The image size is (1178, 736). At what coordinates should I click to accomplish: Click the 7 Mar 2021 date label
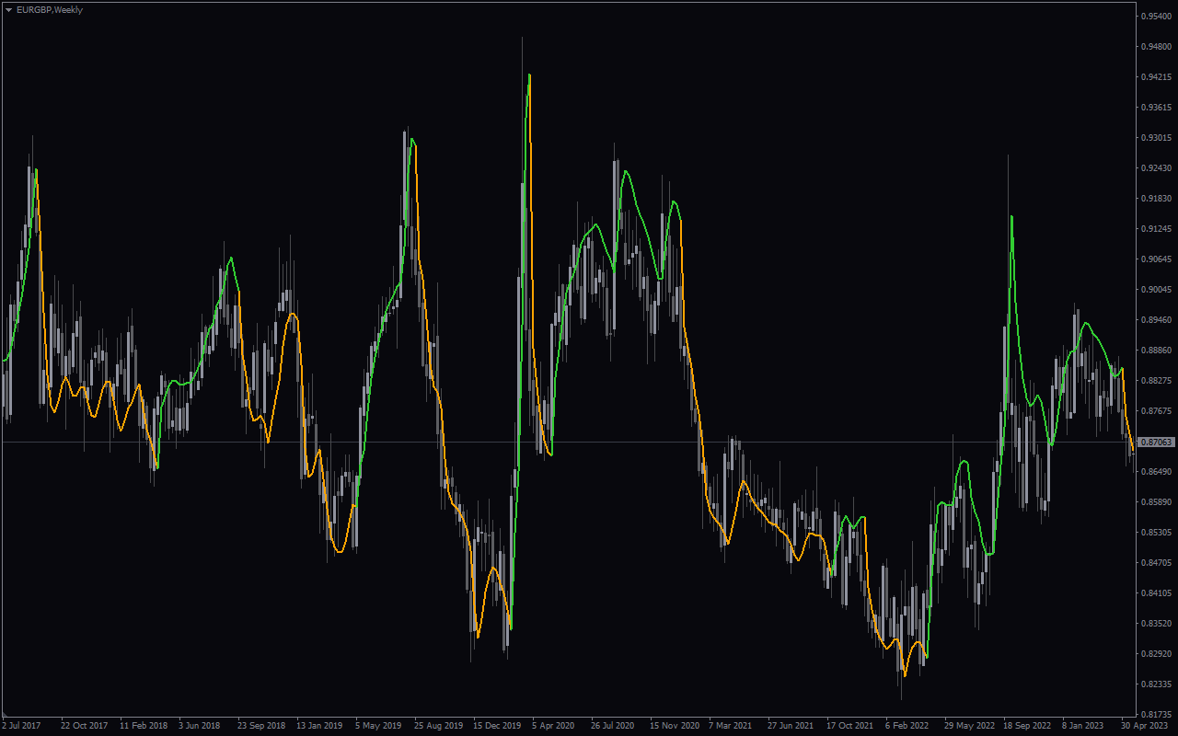pyautogui.click(x=730, y=726)
